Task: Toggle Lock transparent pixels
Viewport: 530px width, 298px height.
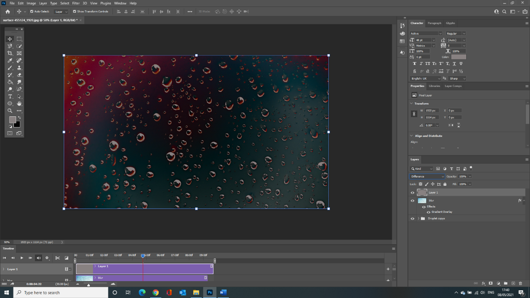Action: pyautogui.click(x=420, y=184)
